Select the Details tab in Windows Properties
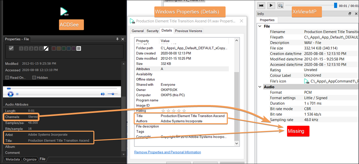Screen dimensions: 359x164 [167, 30]
